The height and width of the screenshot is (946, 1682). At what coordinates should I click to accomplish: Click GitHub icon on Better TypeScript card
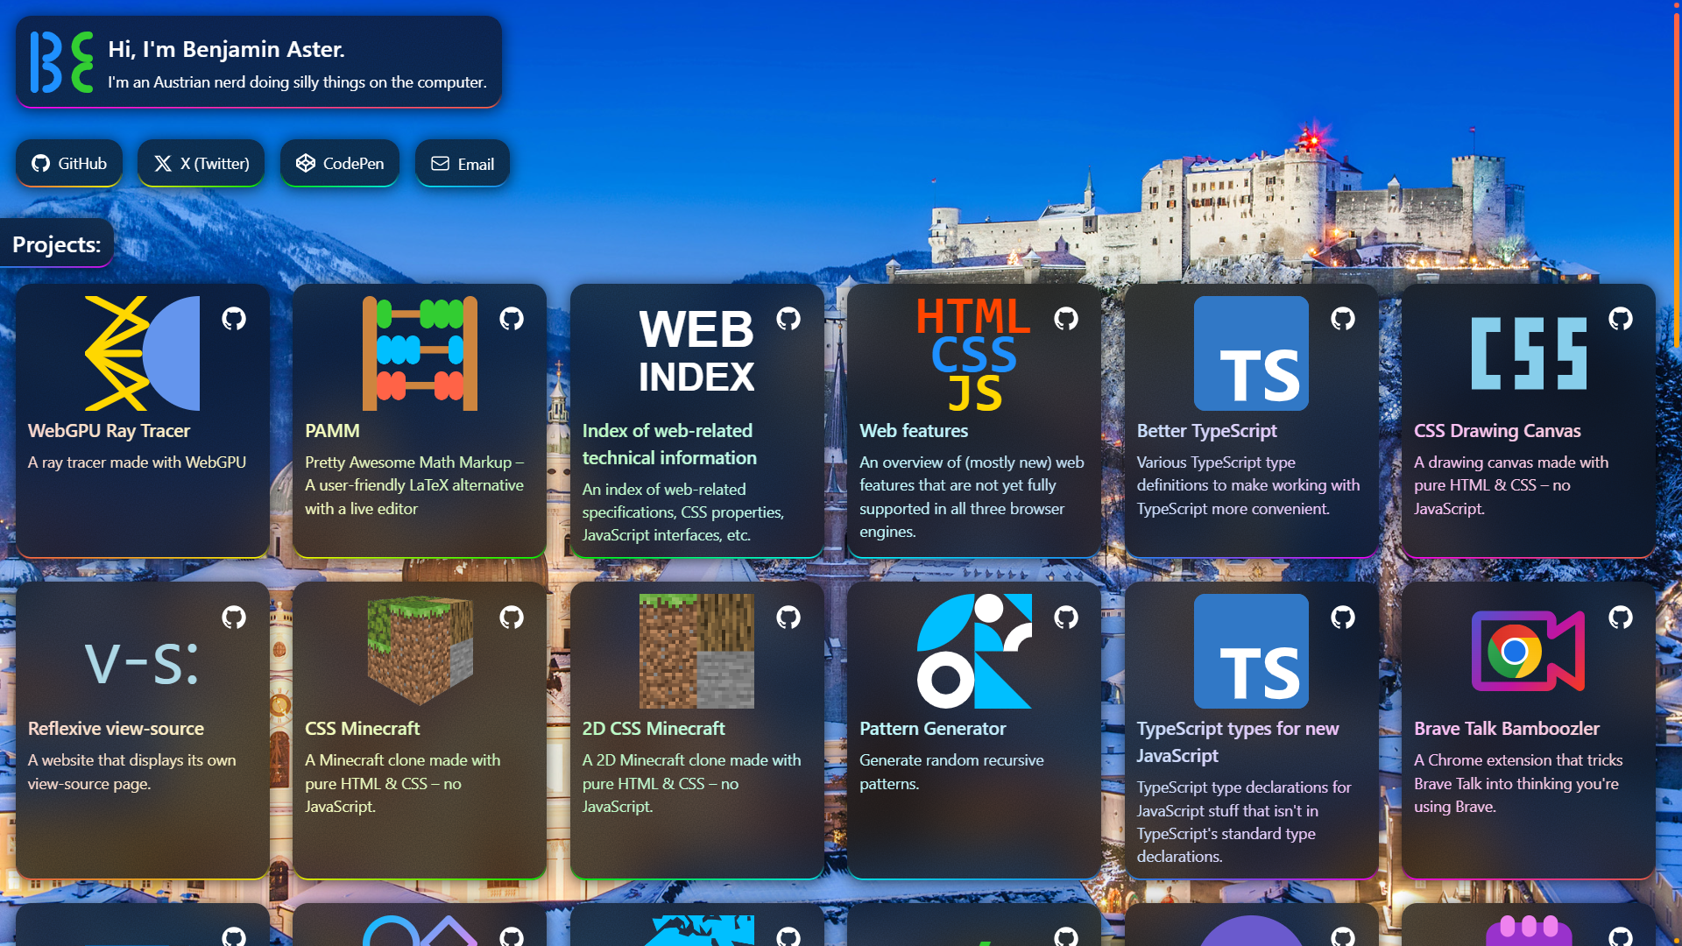pyautogui.click(x=1343, y=319)
